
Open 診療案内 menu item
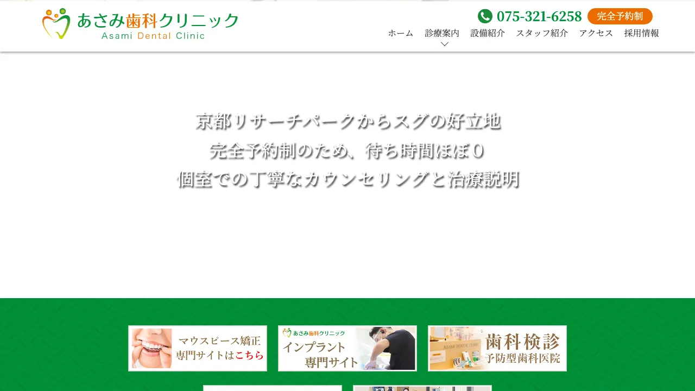(442, 33)
